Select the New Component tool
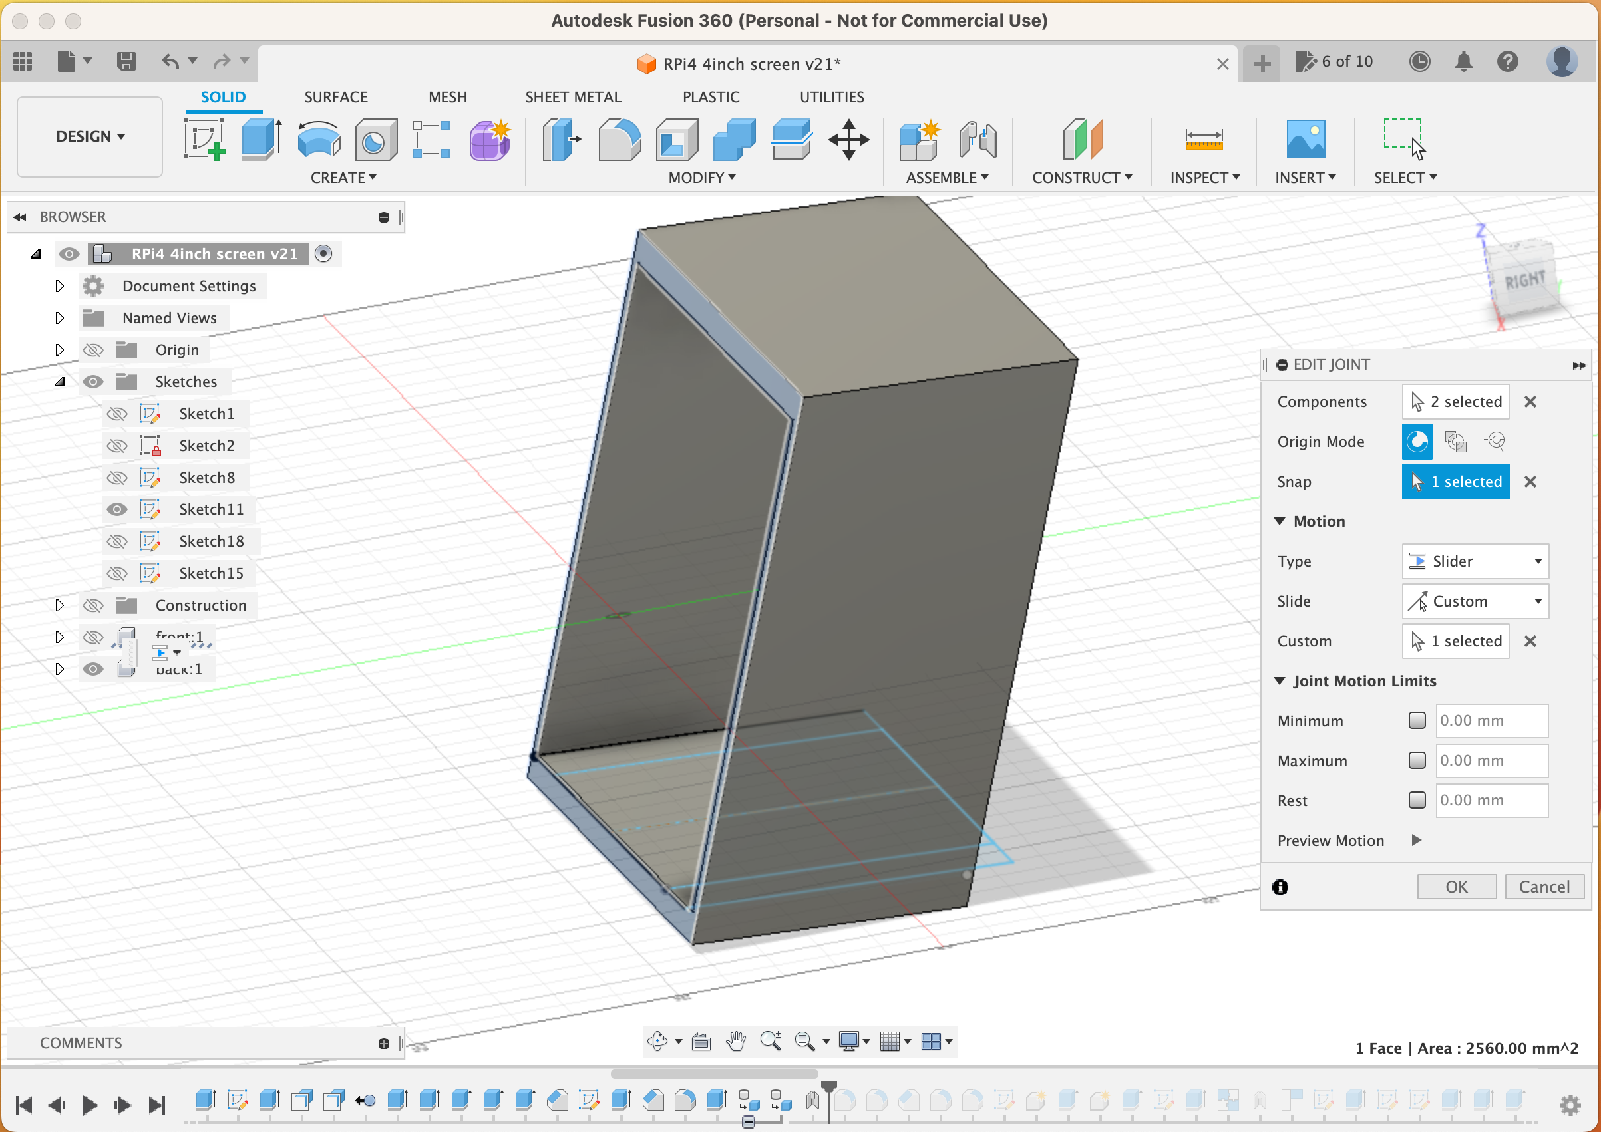The height and width of the screenshot is (1132, 1601). (x=920, y=138)
